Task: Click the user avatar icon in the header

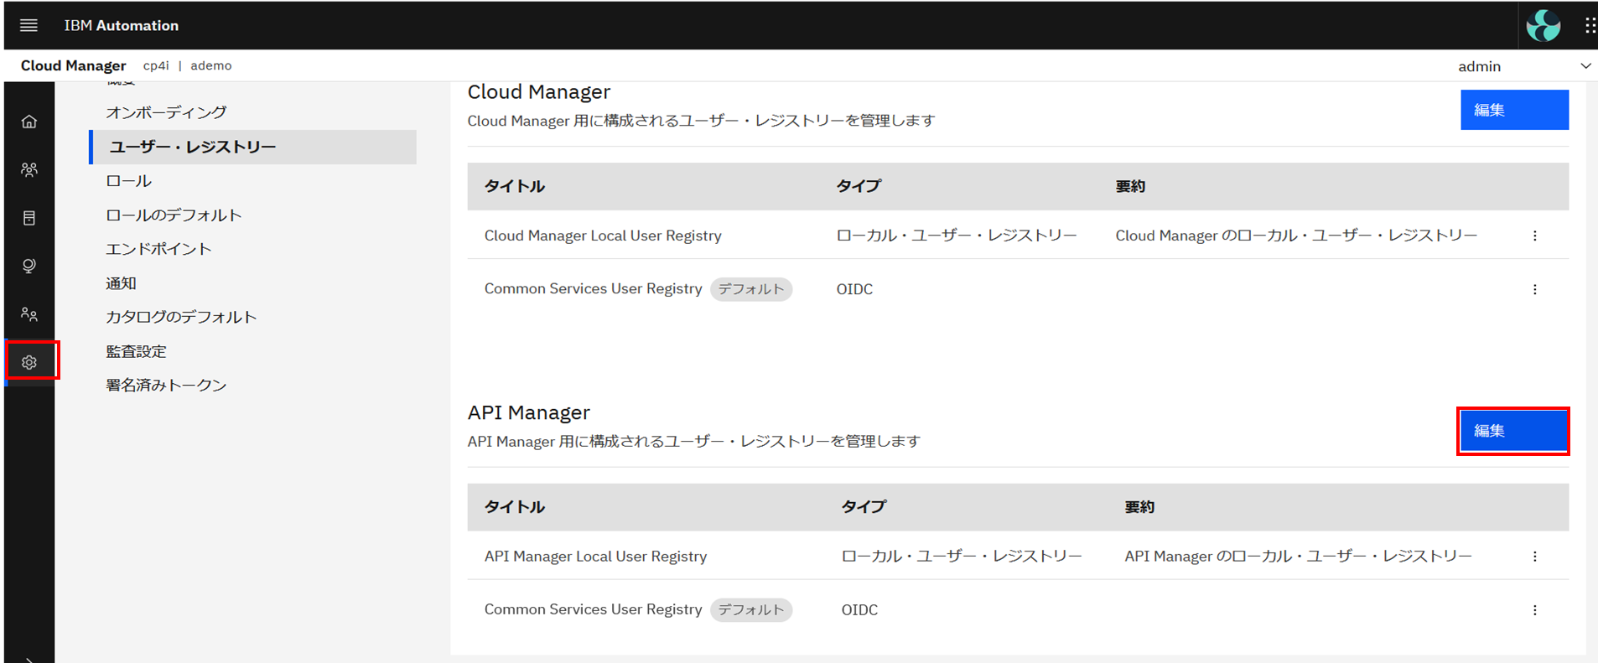Action: point(1544,25)
